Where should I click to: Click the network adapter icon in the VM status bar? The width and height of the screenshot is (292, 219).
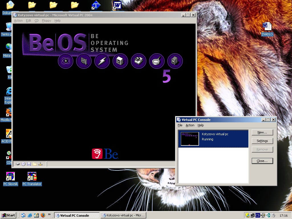[x=40, y=164]
